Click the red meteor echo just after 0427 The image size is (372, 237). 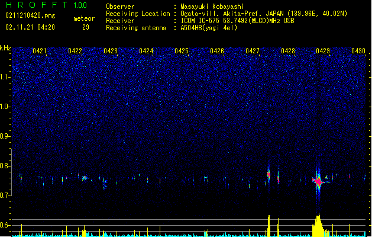coord(269,175)
